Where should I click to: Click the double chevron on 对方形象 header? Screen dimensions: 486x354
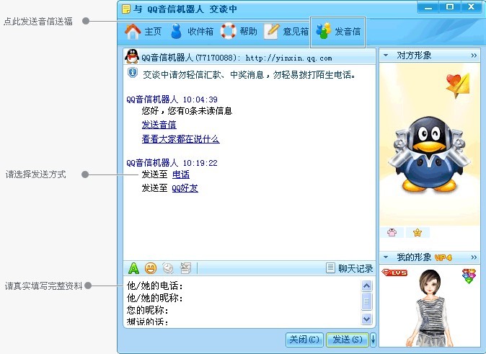click(x=474, y=56)
